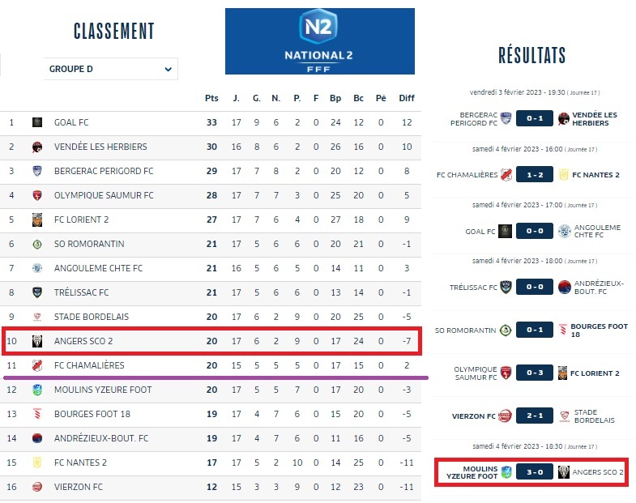Click the chevron arrow of group selector

point(169,69)
